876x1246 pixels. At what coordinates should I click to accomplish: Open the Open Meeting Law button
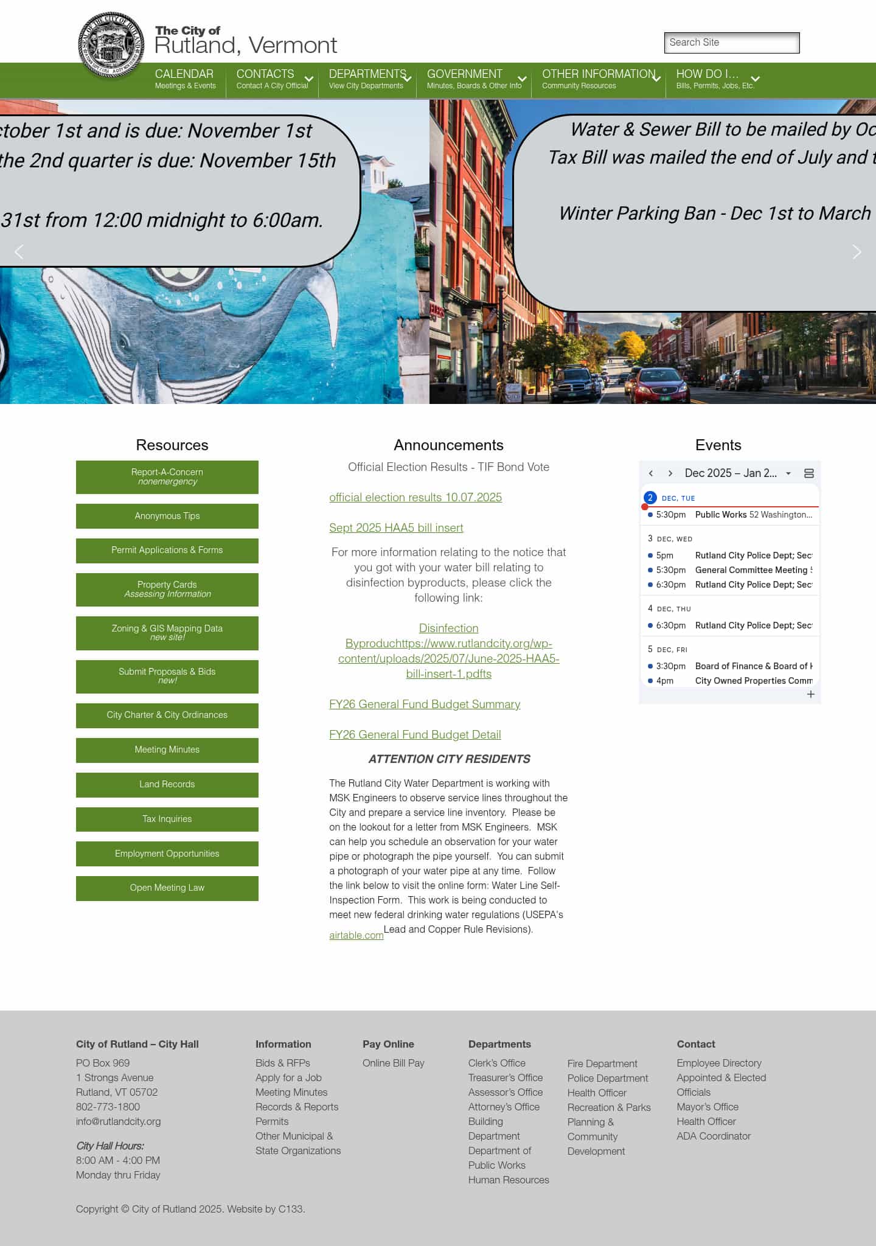pos(167,888)
